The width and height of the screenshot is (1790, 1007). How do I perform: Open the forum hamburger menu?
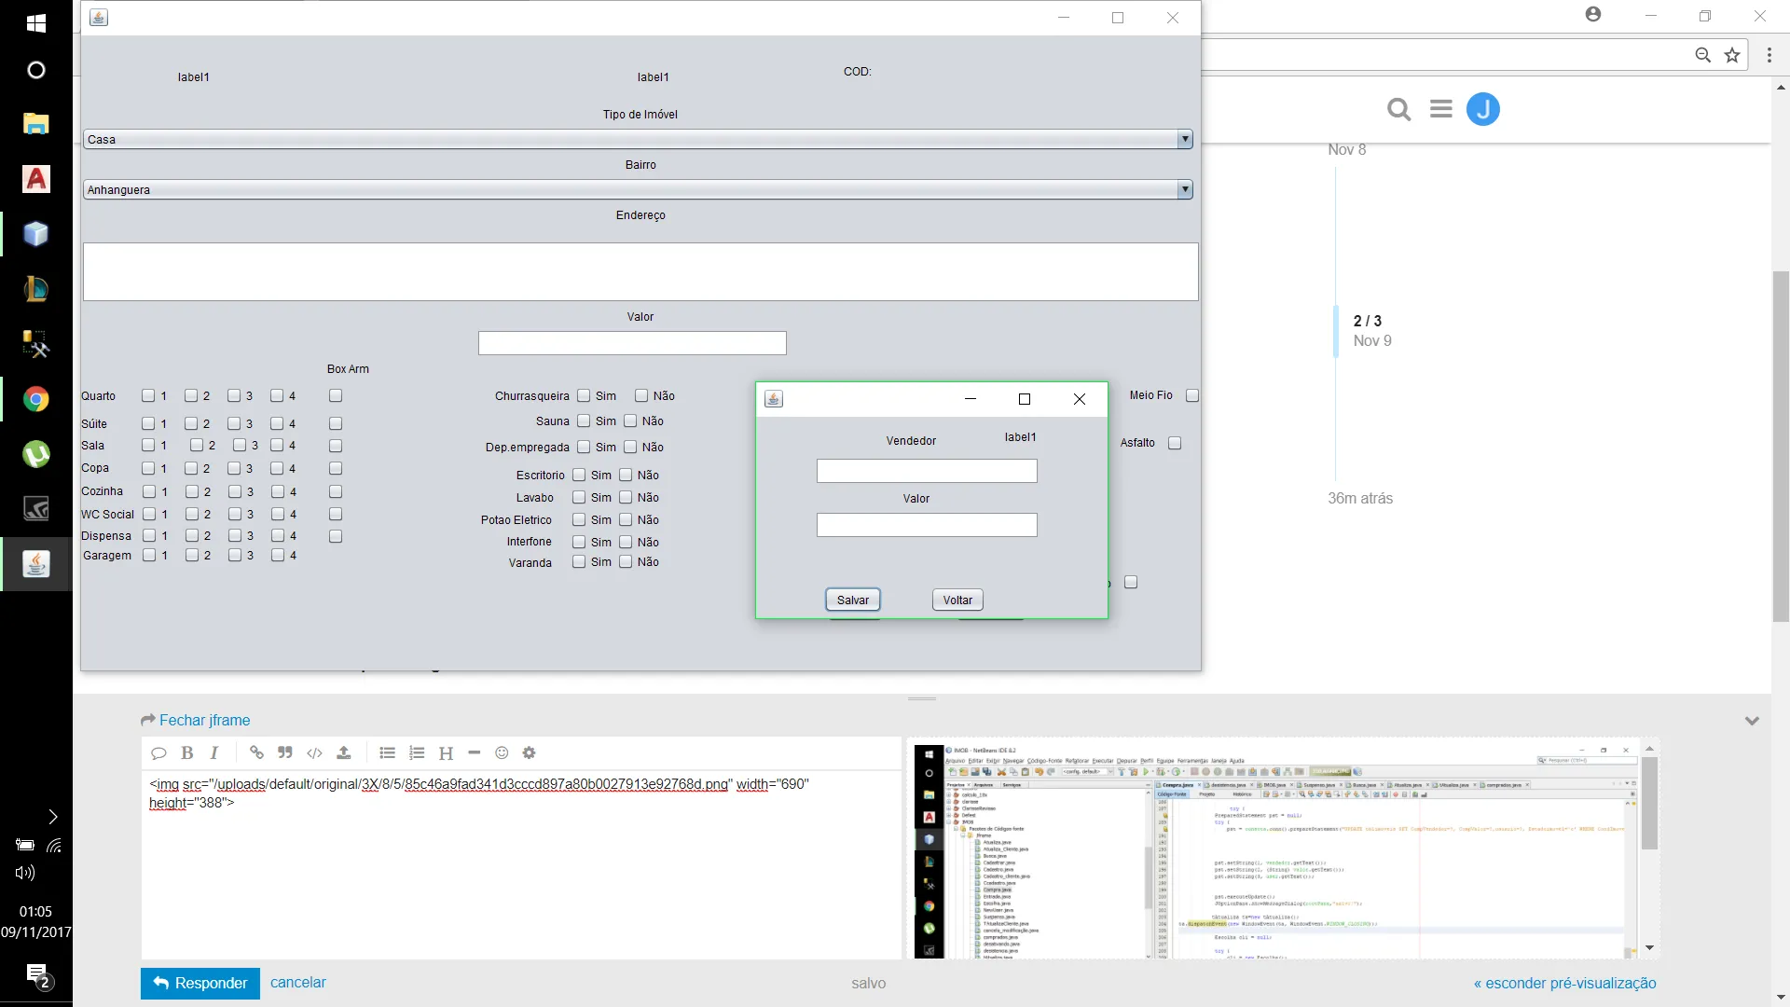point(1441,109)
